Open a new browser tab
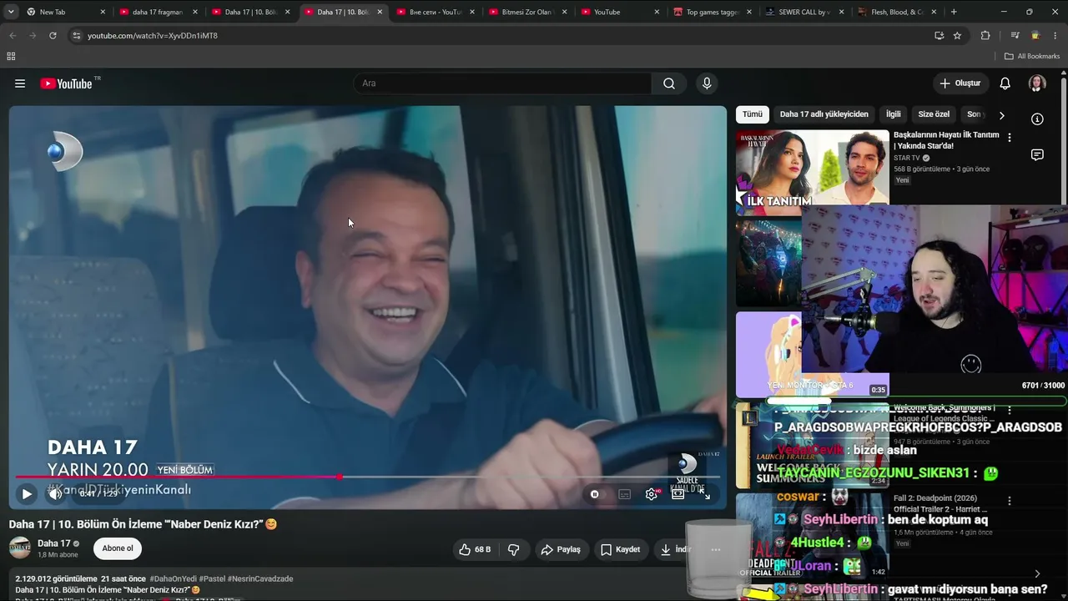This screenshot has height=601, width=1068. coord(954,12)
